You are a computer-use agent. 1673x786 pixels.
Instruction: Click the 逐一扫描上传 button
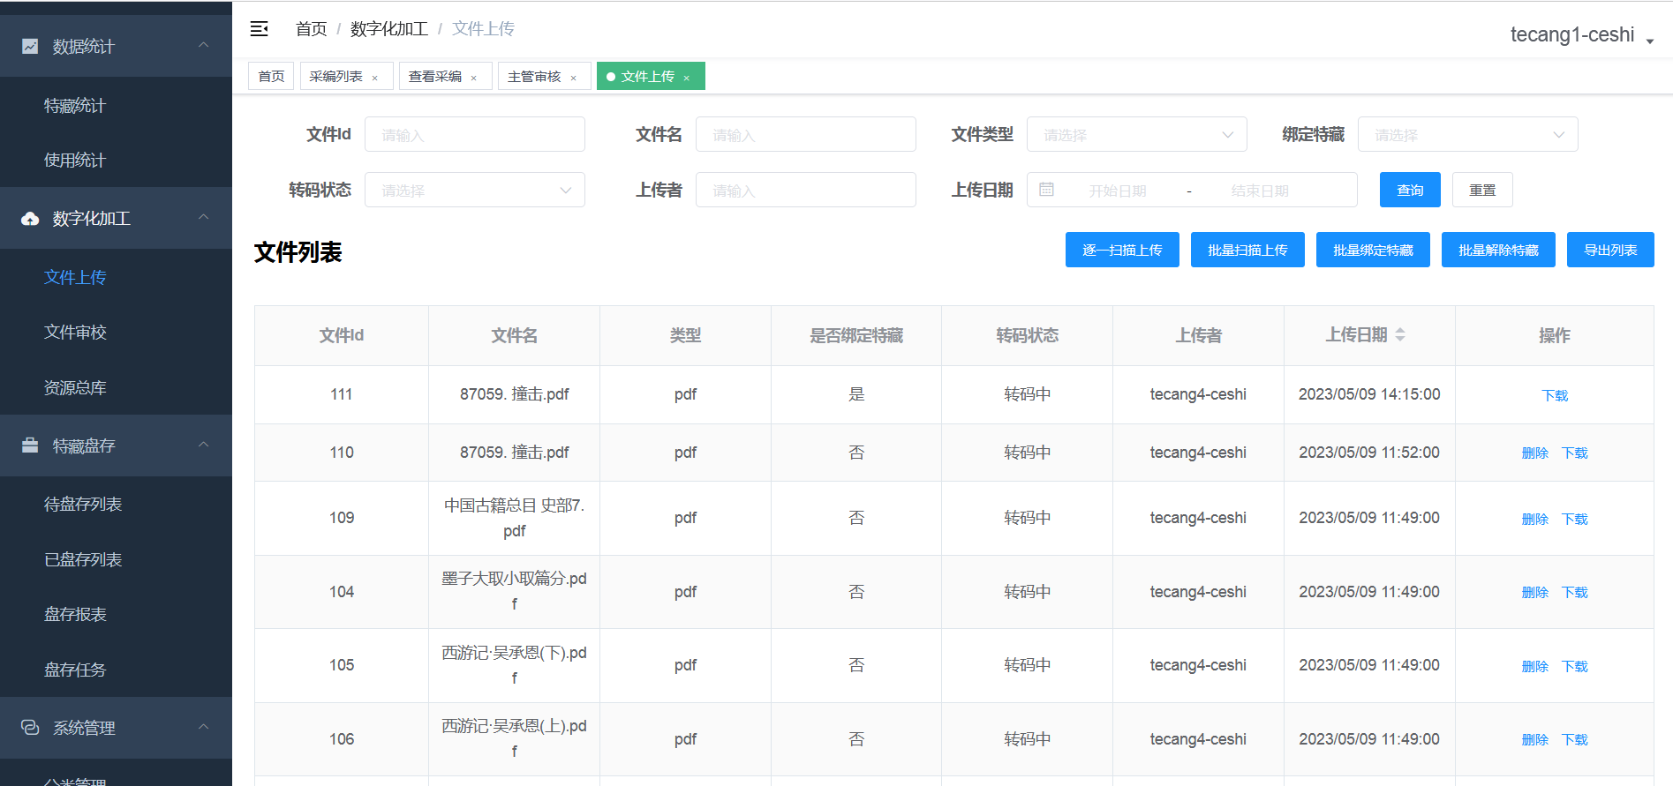click(1122, 250)
